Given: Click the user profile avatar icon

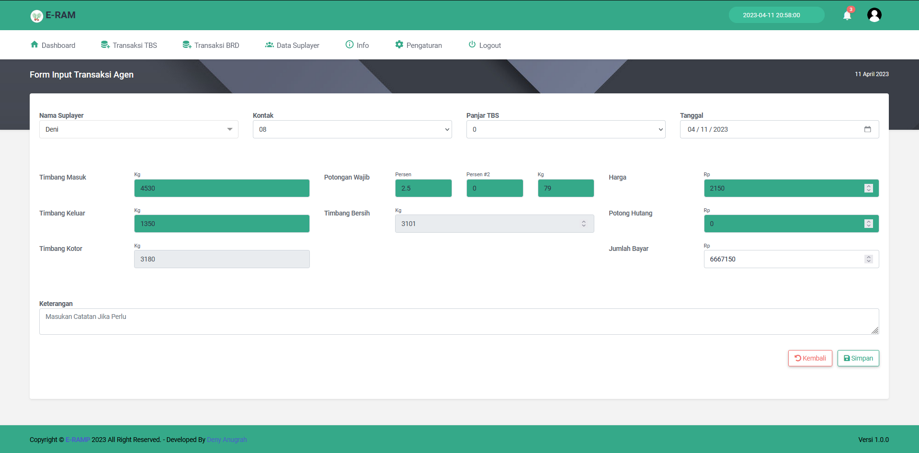Looking at the screenshot, I should tap(874, 15).
